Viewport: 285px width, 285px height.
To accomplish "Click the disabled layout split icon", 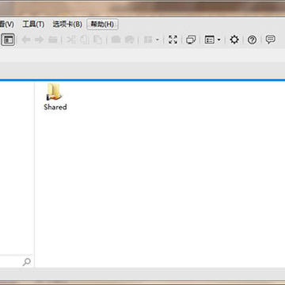I will pyautogui.click(x=148, y=40).
